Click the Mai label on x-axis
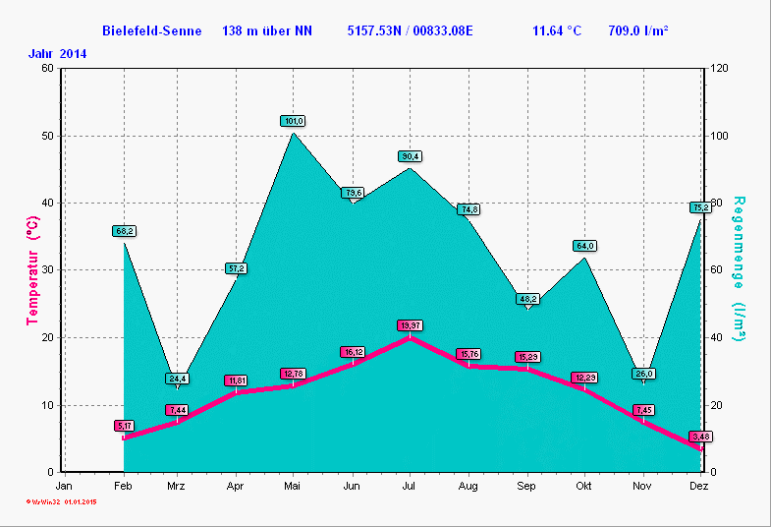This screenshot has width=771, height=527. coord(292,486)
